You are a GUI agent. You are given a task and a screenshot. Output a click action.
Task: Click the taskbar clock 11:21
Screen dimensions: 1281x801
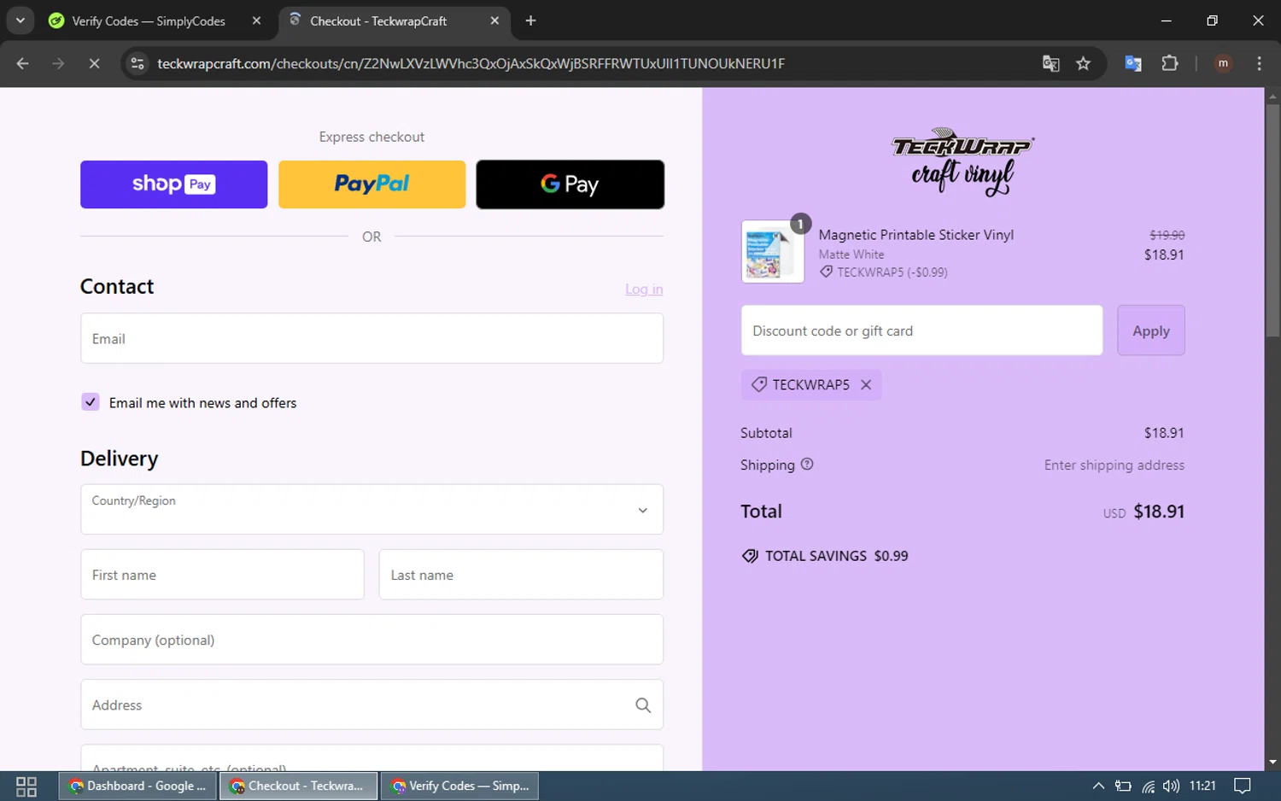tap(1202, 786)
